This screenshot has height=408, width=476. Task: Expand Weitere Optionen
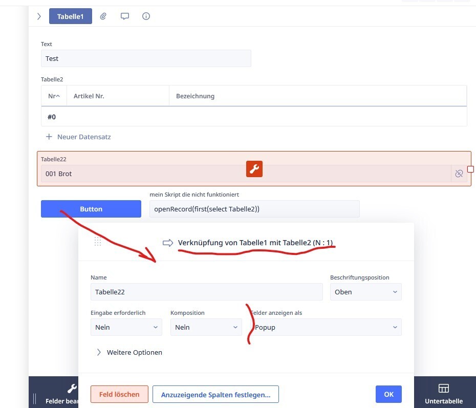(x=129, y=352)
